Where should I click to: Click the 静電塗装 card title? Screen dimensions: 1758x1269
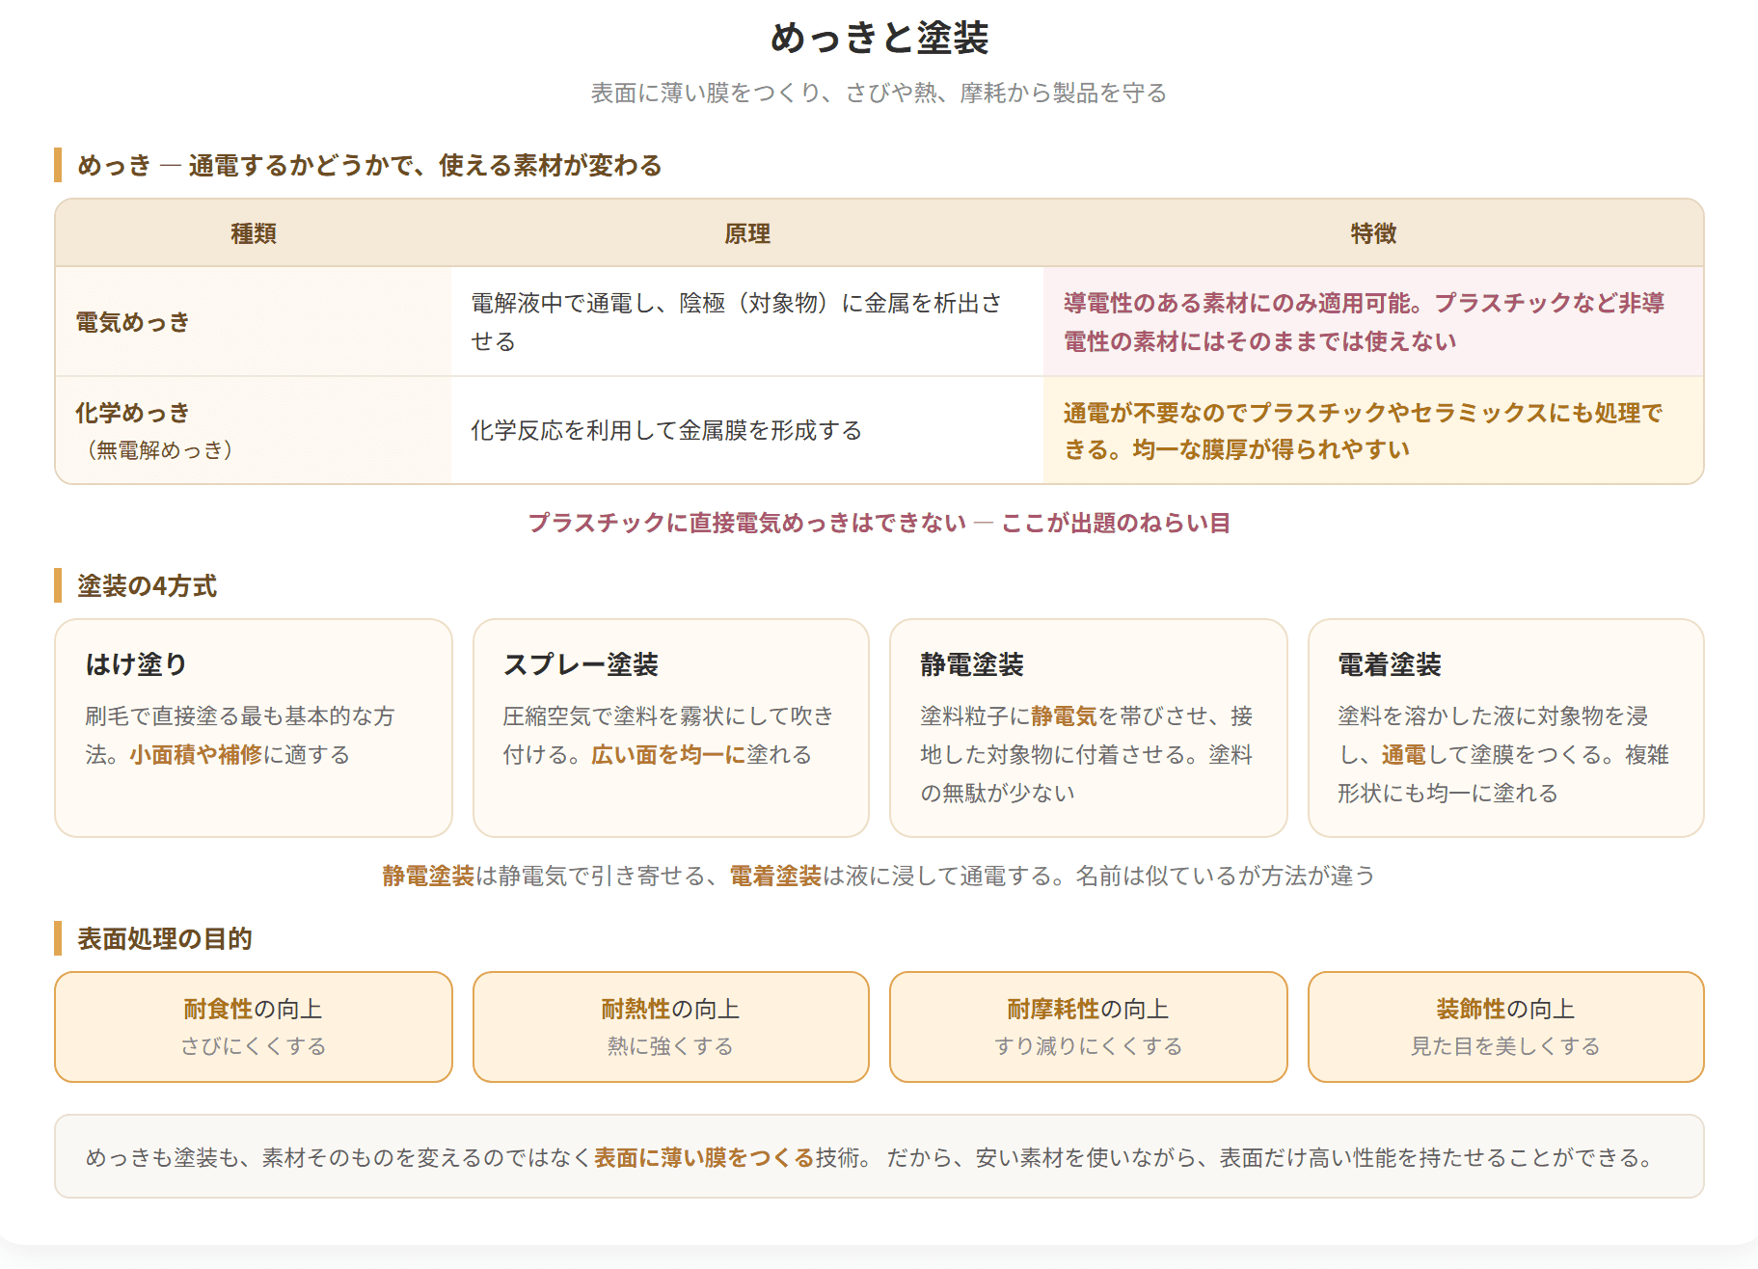click(x=972, y=664)
